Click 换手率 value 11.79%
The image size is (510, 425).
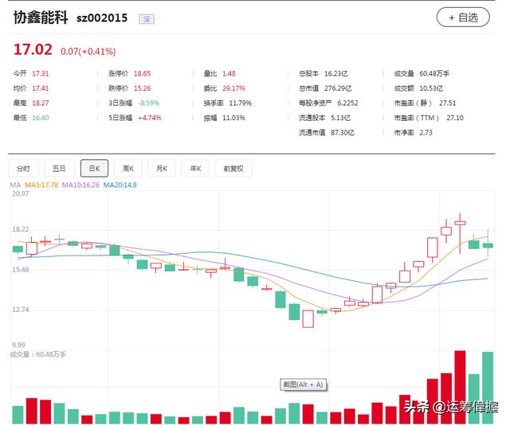pyautogui.click(x=241, y=103)
